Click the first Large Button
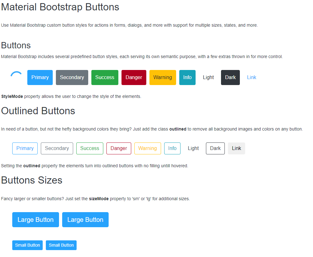 click(x=35, y=220)
